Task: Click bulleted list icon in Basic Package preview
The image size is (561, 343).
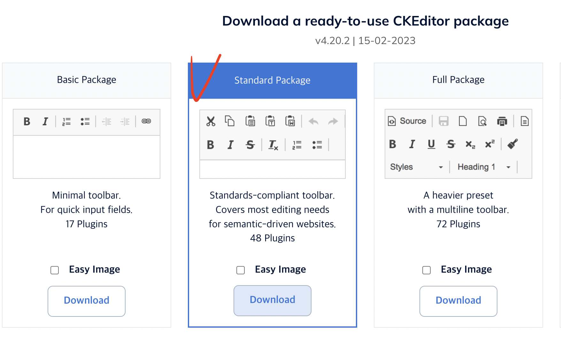Action: pyautogui.click(x=85, y=121)
